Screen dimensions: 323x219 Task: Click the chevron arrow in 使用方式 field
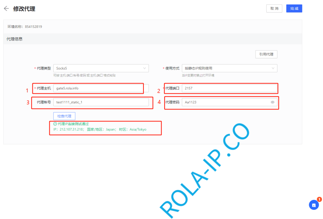[273, 68]
